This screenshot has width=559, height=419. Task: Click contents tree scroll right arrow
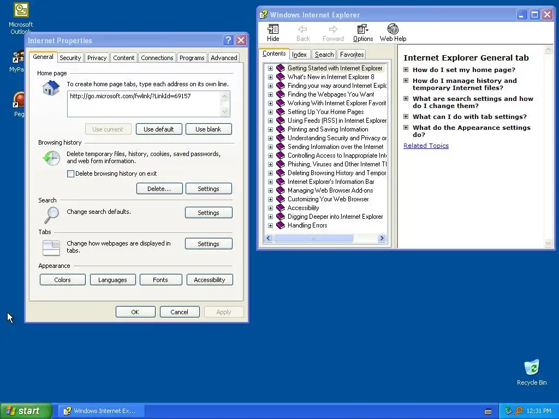coord(382,238)
